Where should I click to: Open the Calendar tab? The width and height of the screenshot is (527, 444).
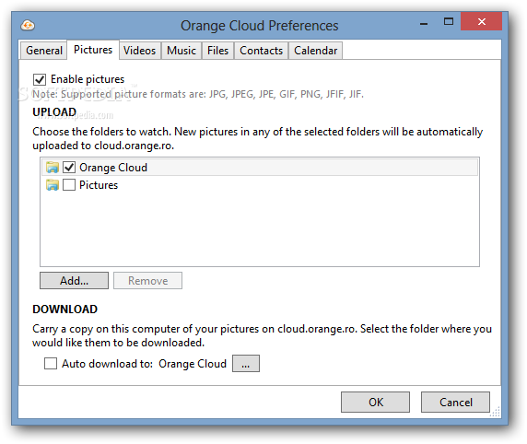click(316, 51)
